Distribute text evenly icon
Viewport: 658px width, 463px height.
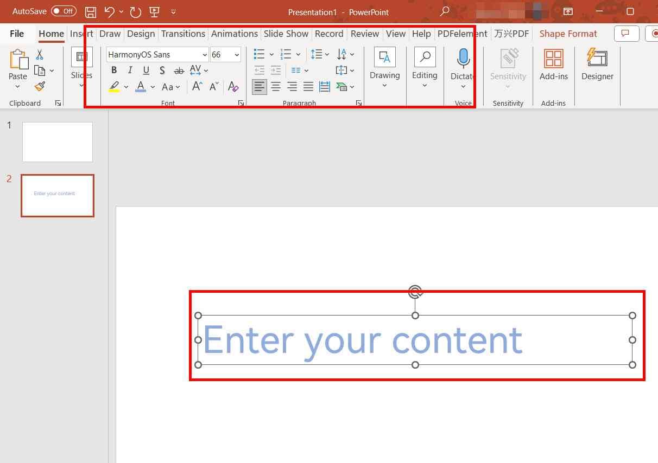pos(325,87)
